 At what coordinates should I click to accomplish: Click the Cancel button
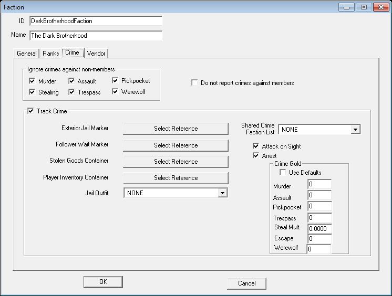click(x=247, y=283)
